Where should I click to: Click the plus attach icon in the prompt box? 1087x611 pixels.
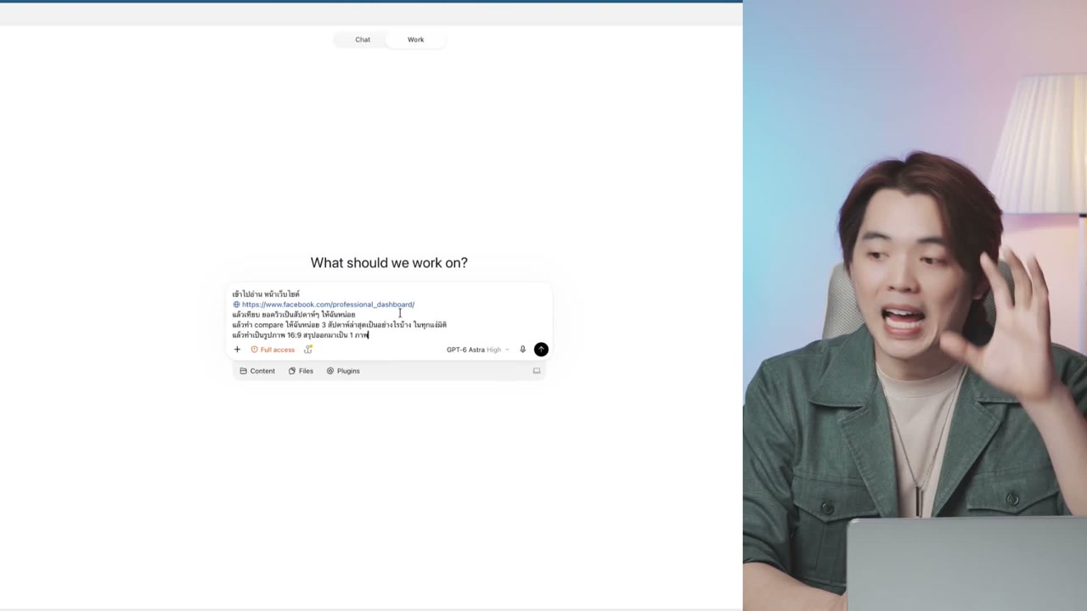237,350
